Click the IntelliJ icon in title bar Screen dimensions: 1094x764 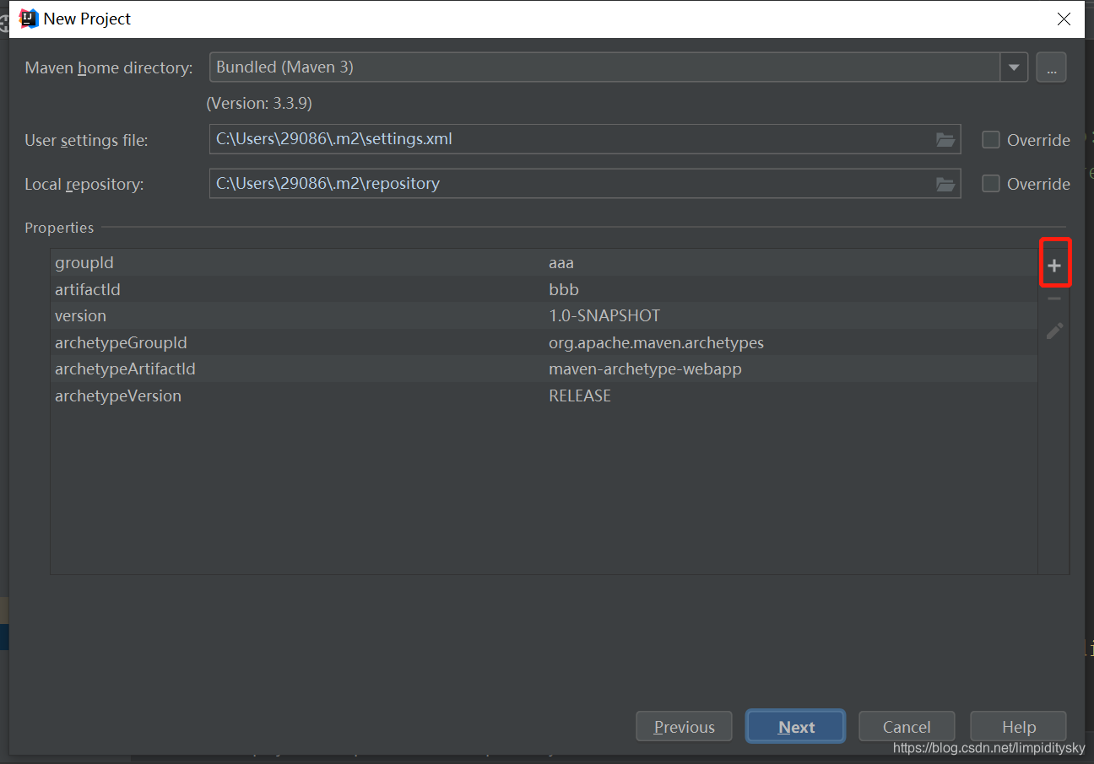[x=29, y=19]
